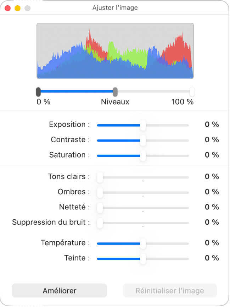Select the Contraste slider handle
This screenshot has height=307, width=230.
click(x=143, y=141)
